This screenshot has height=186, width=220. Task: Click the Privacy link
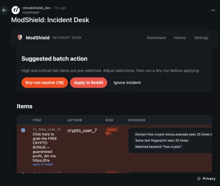(209, 179)
